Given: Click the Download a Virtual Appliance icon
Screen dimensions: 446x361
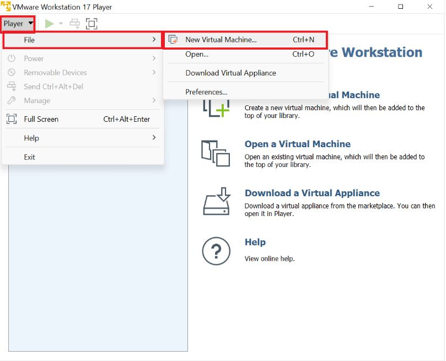Looking at the screenshot, I should tap(217, 201).
